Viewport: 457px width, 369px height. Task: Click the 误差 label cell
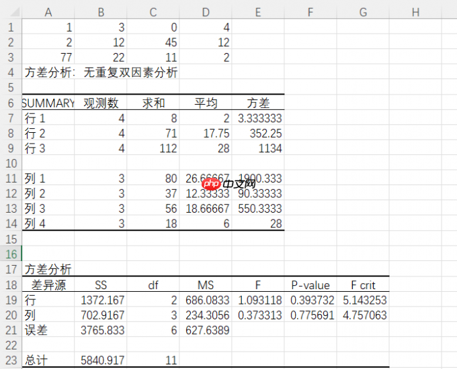tap(48, 330)
